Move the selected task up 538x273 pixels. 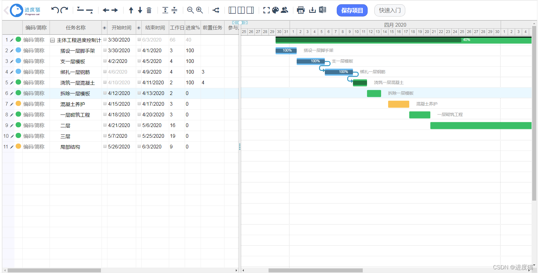click(131, 10)
